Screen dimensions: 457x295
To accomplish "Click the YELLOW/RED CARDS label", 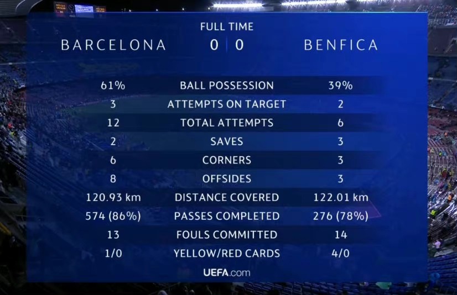I will [227, 253].
